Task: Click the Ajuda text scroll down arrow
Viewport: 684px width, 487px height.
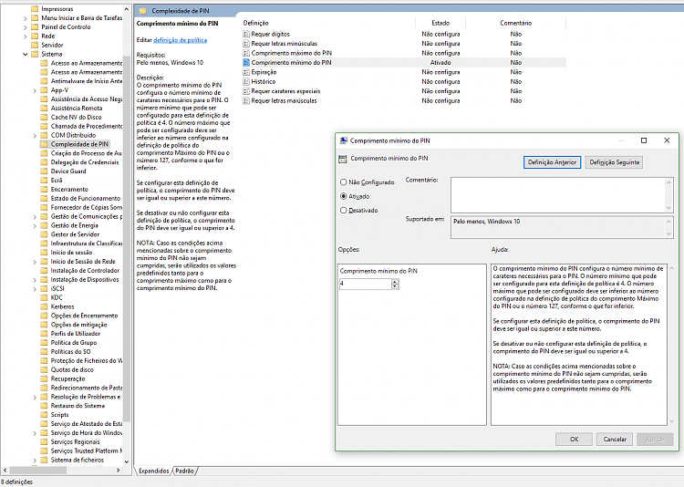Action: click(671, 421)
